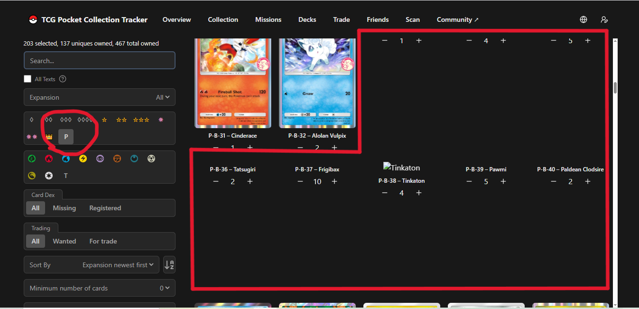Image resolution: width=639 pixels, height=309 pixels.
Task: Go to the Overview page
Action: coord(177,19)
